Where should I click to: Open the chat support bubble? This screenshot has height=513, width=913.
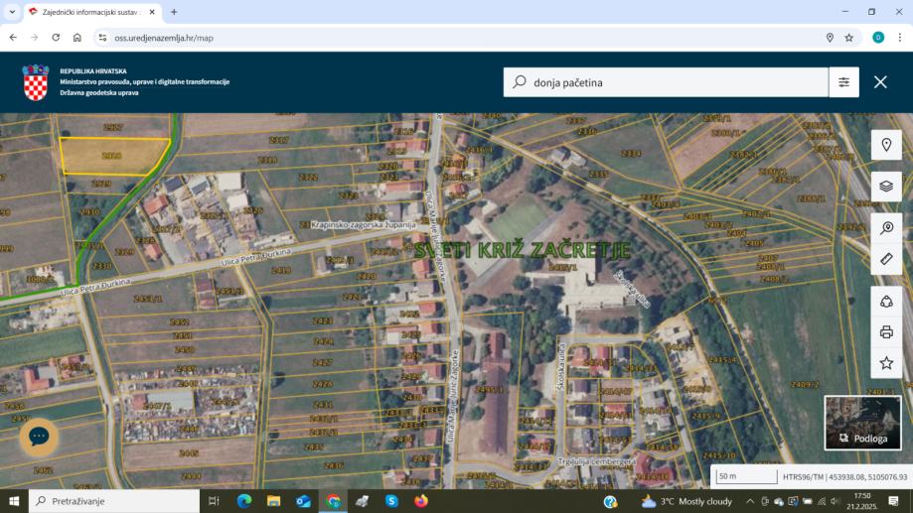pyautogui.click(x=39, y=437)
